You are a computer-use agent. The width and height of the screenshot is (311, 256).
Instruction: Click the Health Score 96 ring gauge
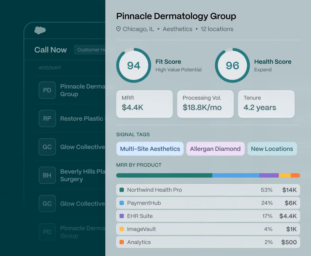click(232, 65)
